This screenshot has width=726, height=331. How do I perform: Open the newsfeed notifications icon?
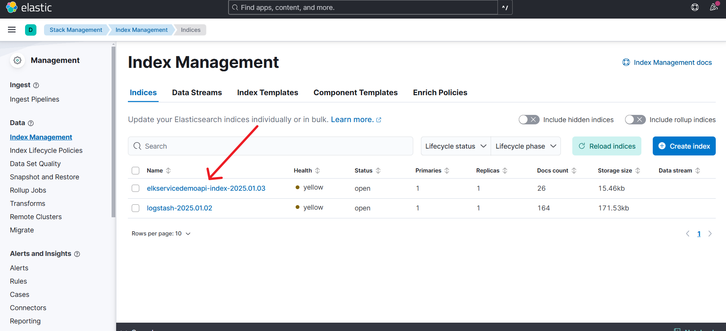713,7
